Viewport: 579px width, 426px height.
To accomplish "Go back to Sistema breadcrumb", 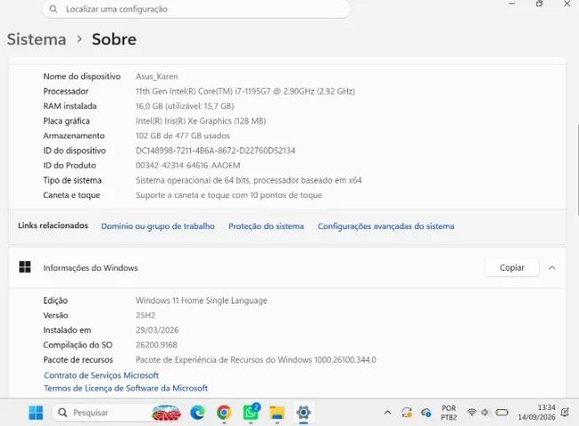I will coord(36,39).
